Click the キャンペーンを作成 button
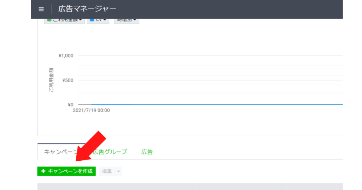The width and height of the screenshot is (362, 190). [x=66, y=171]
